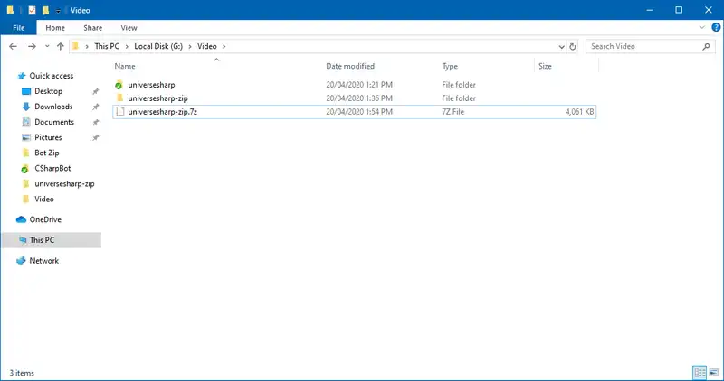Expand the Customize Quick Access Toolbar dropdown

[58, 10]
